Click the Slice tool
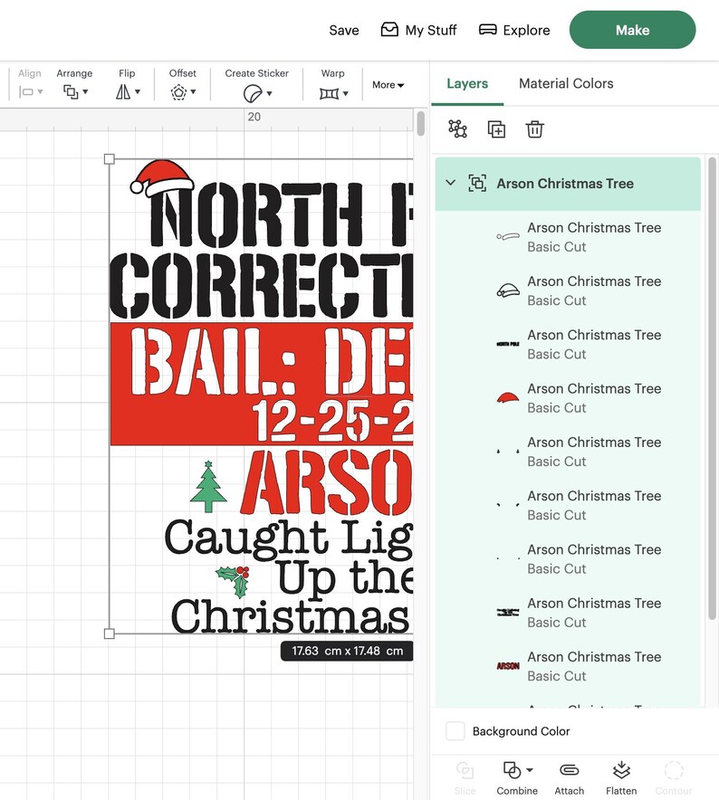Screen dimensions: 719x800 [465, 778]
